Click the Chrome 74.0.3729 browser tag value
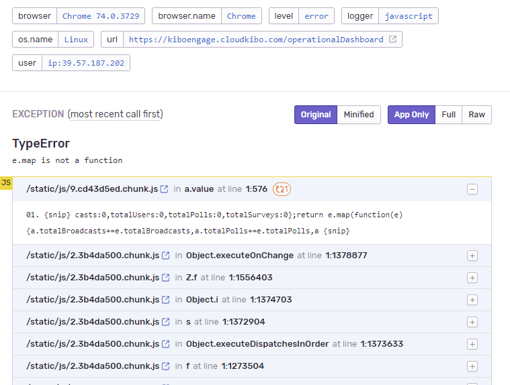Image resolution: width=510 pixels, height=385 pixels. [101, 16]
